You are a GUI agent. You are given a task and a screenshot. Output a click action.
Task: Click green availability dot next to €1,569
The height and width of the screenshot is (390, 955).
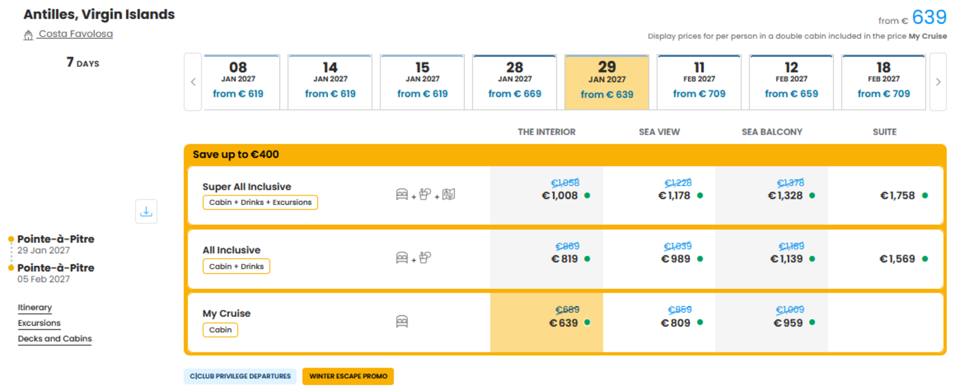coord(925,259)
